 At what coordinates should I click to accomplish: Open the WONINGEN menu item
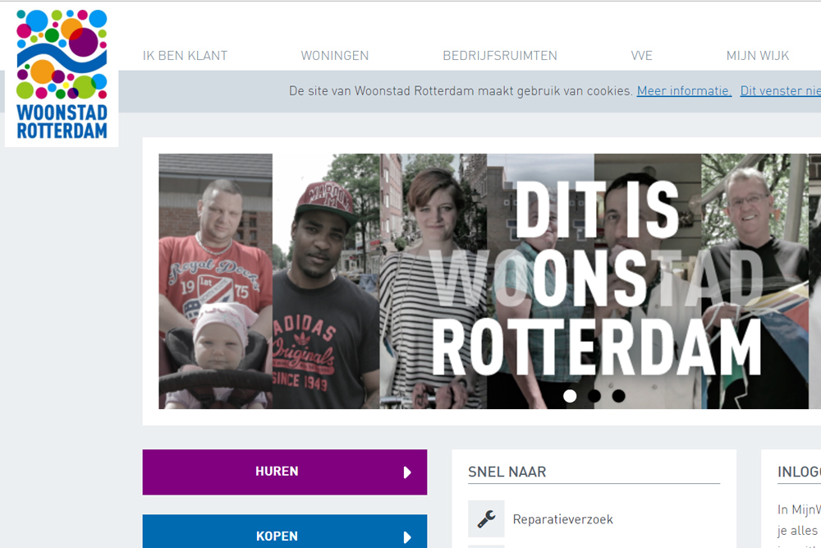[x=334, y=56]
